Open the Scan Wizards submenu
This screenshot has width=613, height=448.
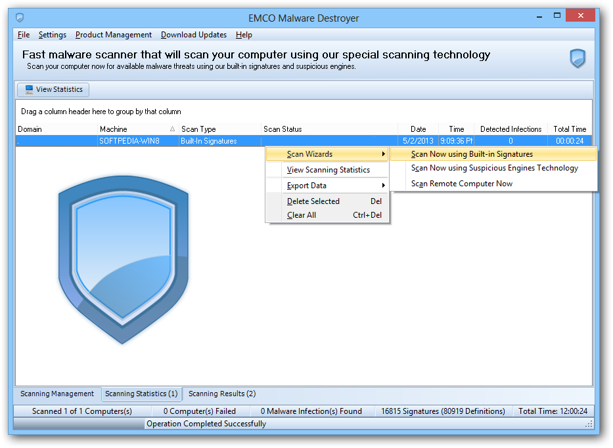click(327, 154)
